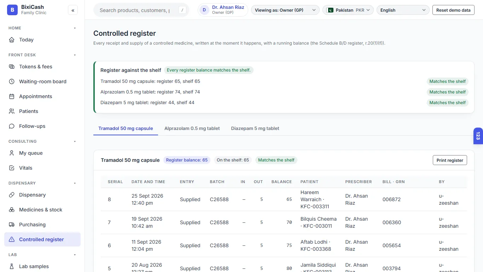Click the Reset demo data button
Screen dimensions: 483x272
[453, 10]
